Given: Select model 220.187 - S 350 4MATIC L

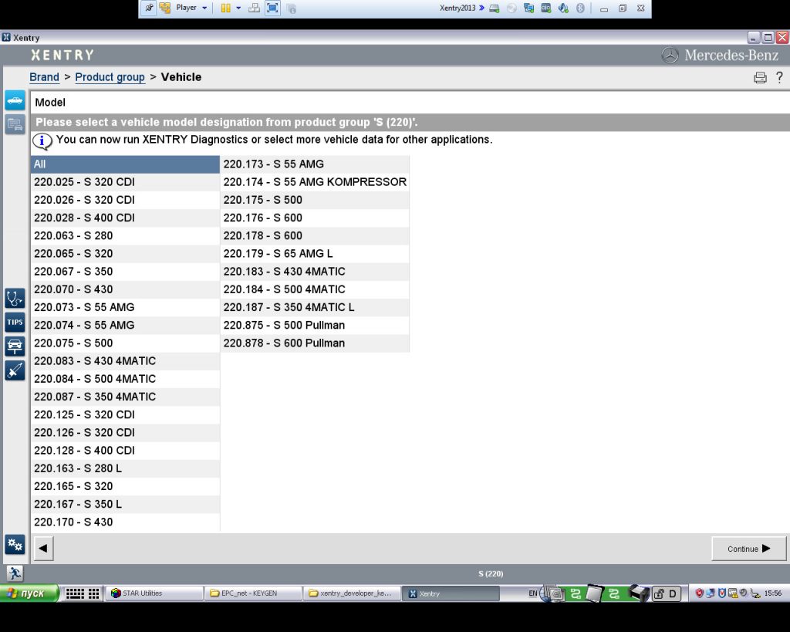Looking at the screenshot, I should click(315, 307).
